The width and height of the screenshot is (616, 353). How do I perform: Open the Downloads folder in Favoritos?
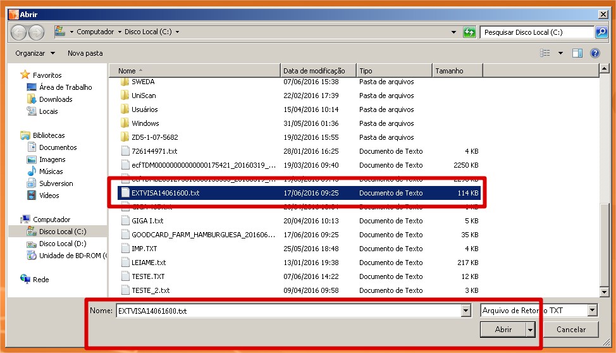click(x=56, y=99)
